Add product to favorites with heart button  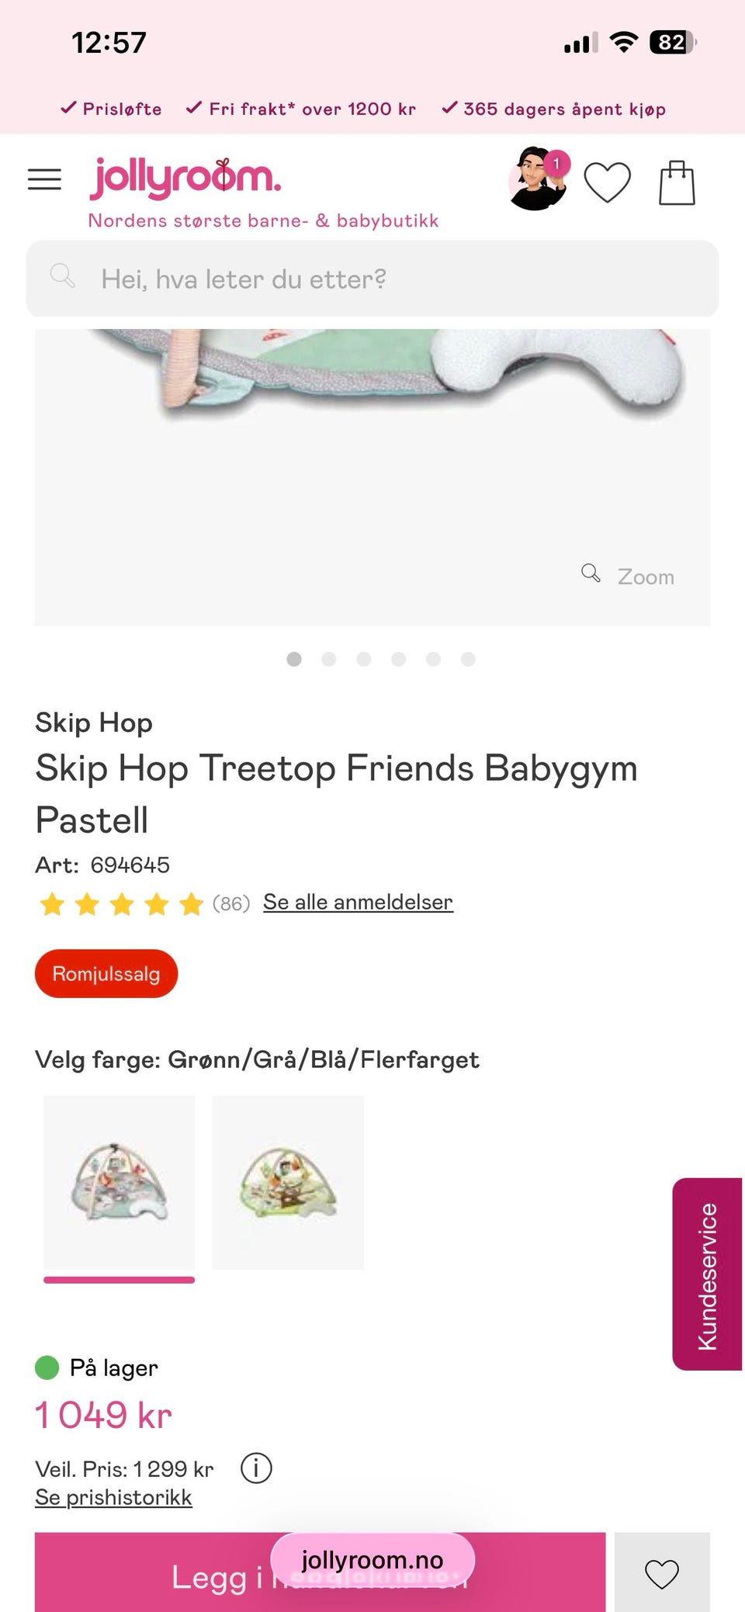[661, 1573]
